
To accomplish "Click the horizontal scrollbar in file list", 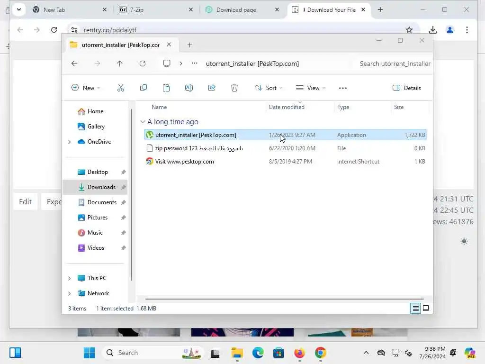I will (x=284, y=299).
